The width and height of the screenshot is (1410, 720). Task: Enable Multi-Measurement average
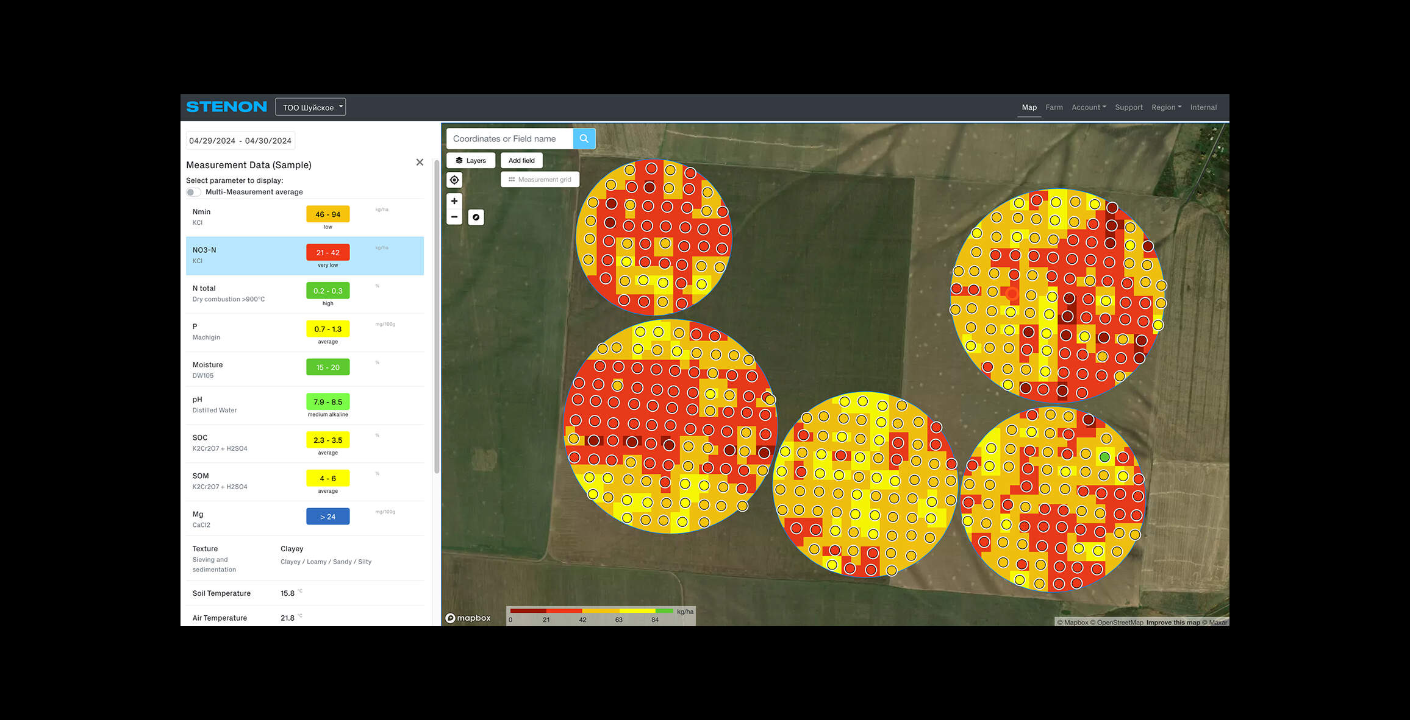[x=193, y=192]
